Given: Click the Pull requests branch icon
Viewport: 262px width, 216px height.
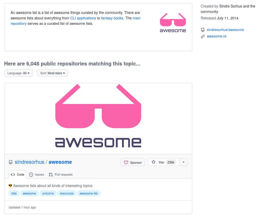Looking at the screenshot, I should (x=51, y=175).
